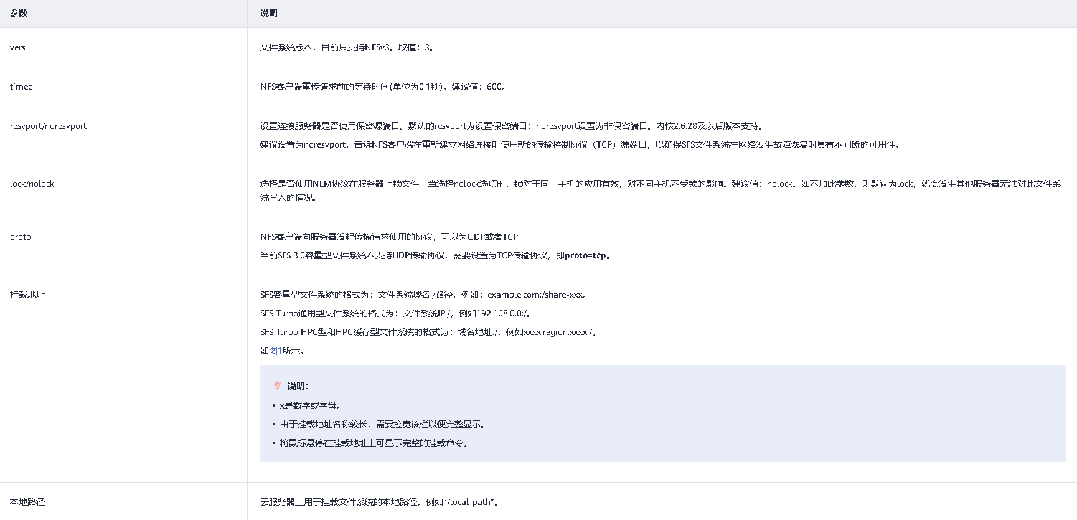Click the bullet 由于挂载地址名称较长
This screenshot has width=1077, height=520.
click(x=383, y=424)
